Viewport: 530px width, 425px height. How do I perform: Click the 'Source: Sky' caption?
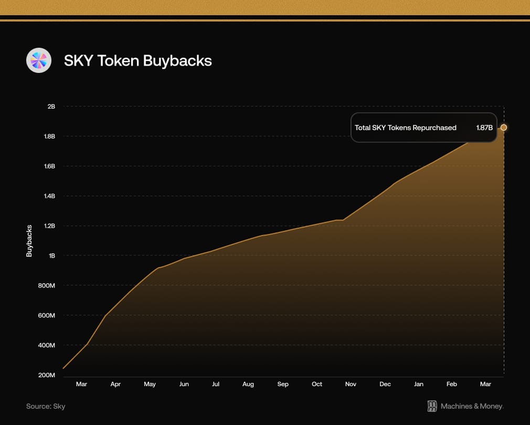click(x=46, y=406)
